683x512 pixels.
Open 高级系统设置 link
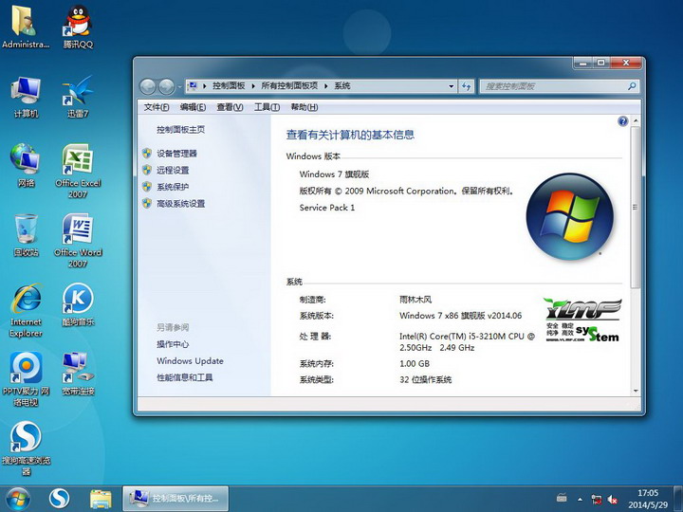[x=181, y=203]
